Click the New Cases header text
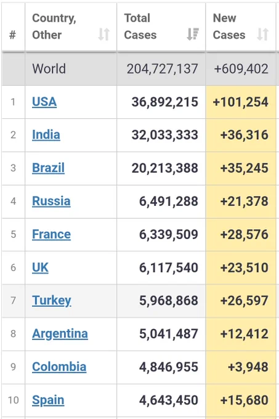279x419 pixels. pos(229,26)
